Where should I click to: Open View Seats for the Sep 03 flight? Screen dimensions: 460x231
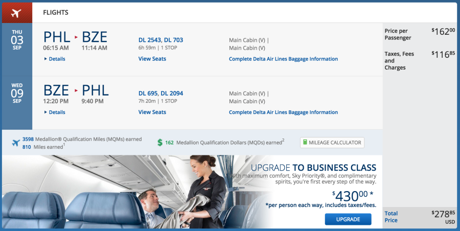coord(152,59)
